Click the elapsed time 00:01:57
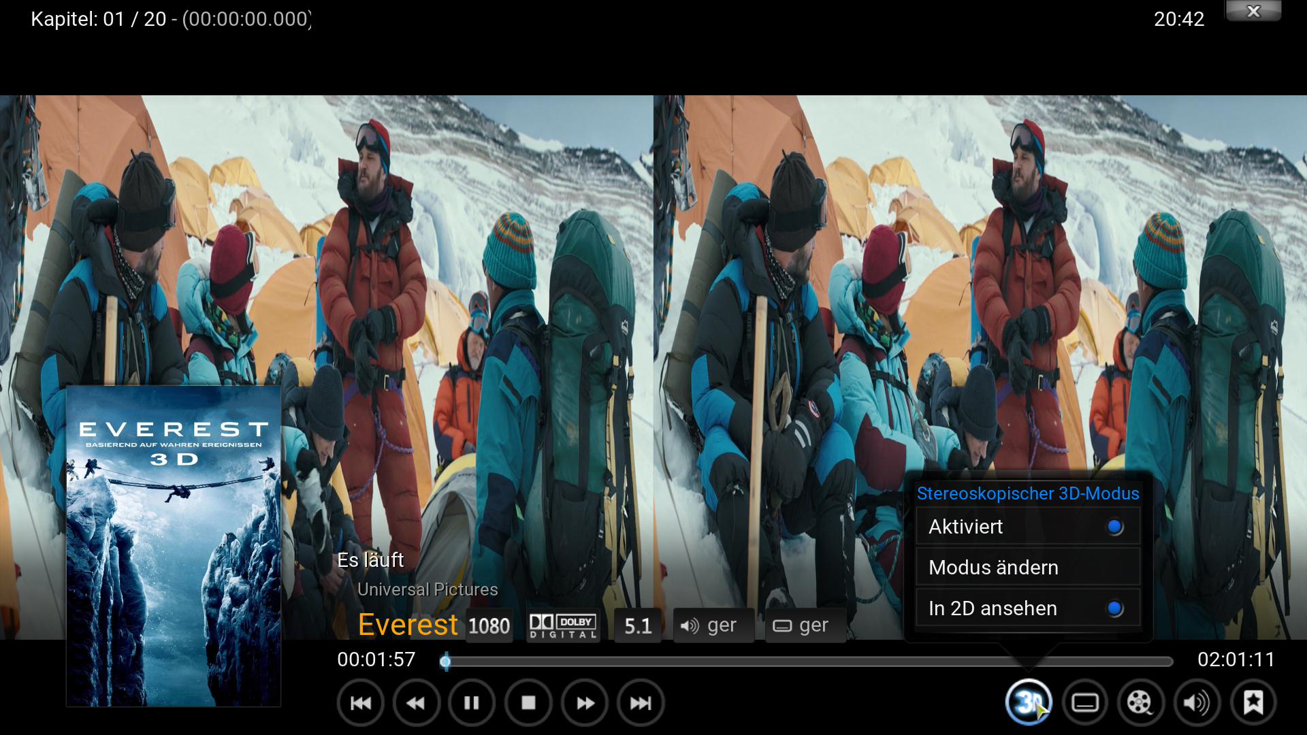1307x735 pixels. point(376,659)
